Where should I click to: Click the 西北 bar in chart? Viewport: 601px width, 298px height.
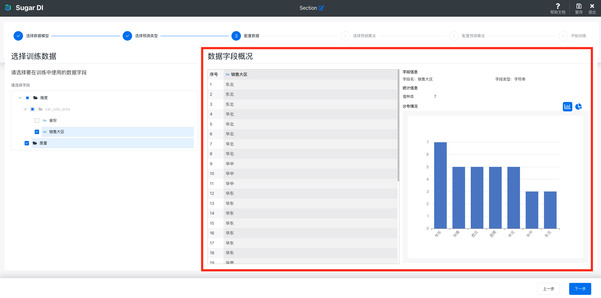click(x=477, y=198)
